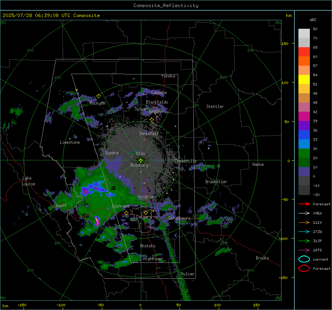
Task: Click the radar site marker at Didsbury center
Action: (x=141, y=161)
